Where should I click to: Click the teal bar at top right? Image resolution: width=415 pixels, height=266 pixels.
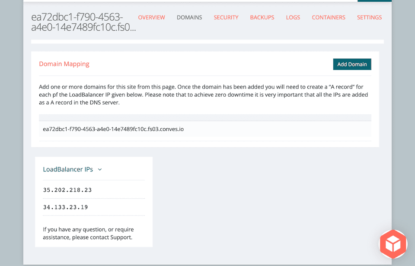coord(374,1)
